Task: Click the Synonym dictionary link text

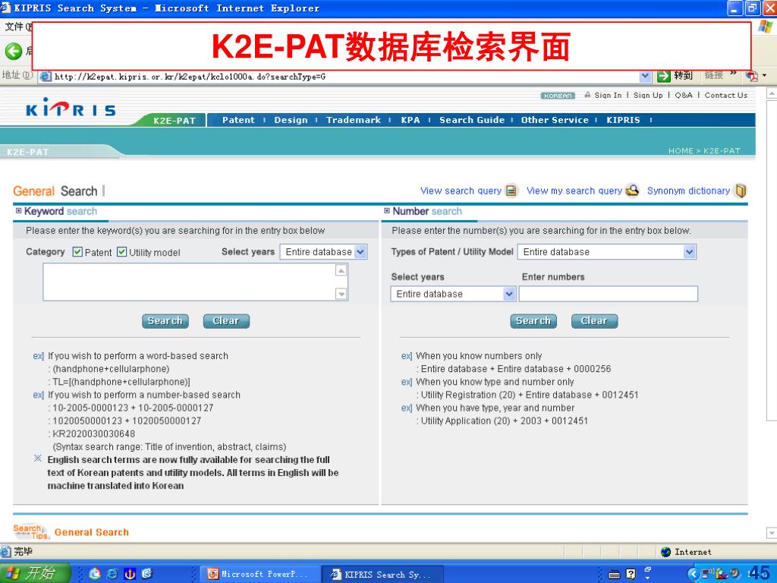Action: click(688, 191)
